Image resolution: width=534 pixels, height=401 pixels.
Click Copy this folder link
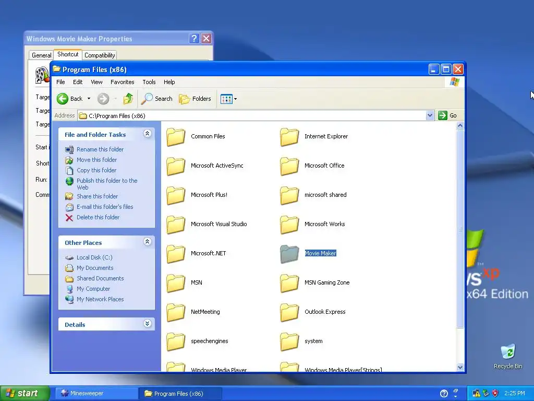(96, 171)
